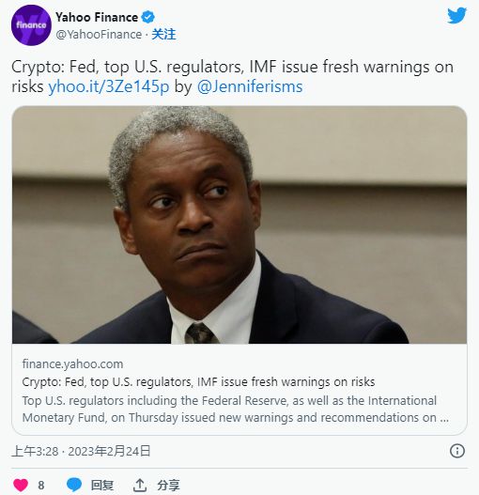Click the share upload arrow icon
Image resolution: width=479 pixels, height=495 pixels.
(x=140, y=485)
